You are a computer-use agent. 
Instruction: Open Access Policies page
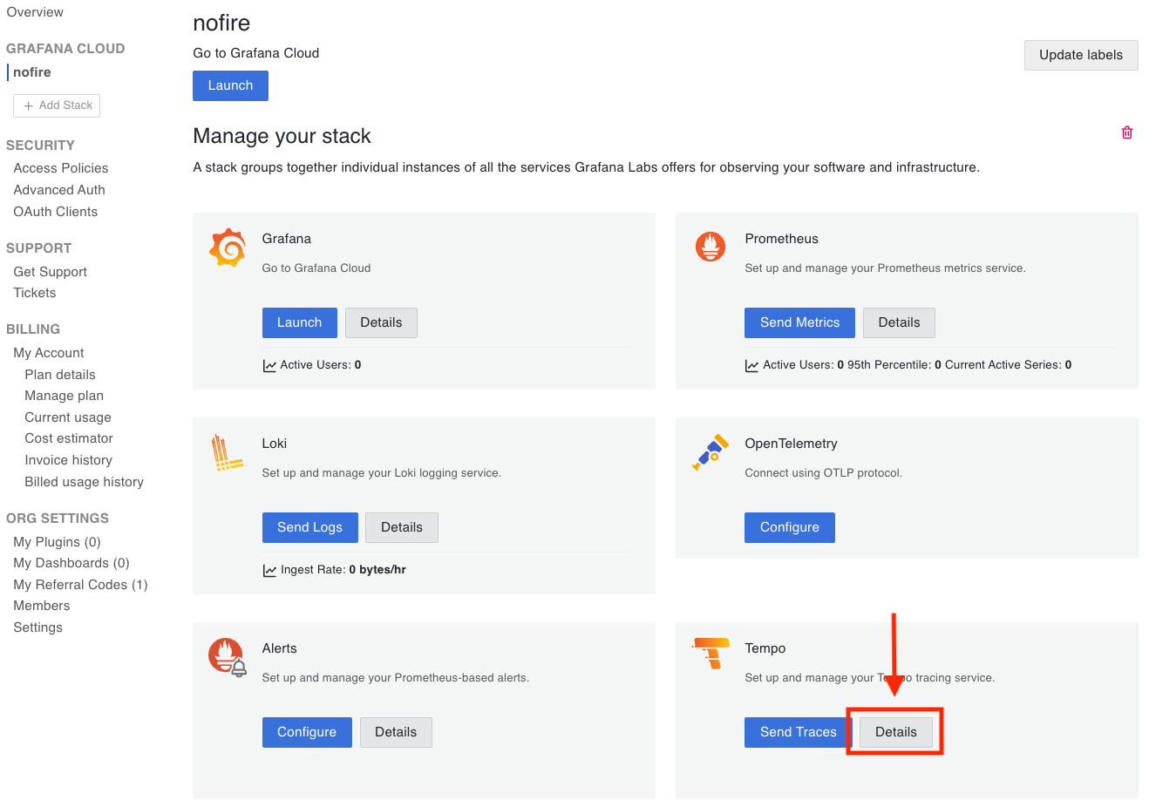(61, 168)
